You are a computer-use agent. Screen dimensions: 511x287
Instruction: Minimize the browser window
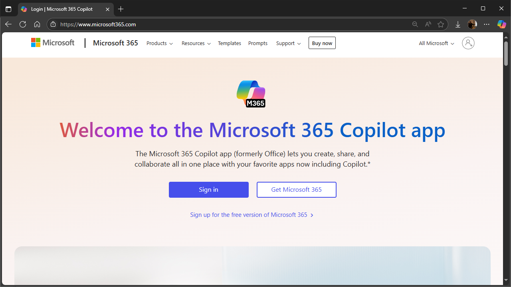pos(464,8)
